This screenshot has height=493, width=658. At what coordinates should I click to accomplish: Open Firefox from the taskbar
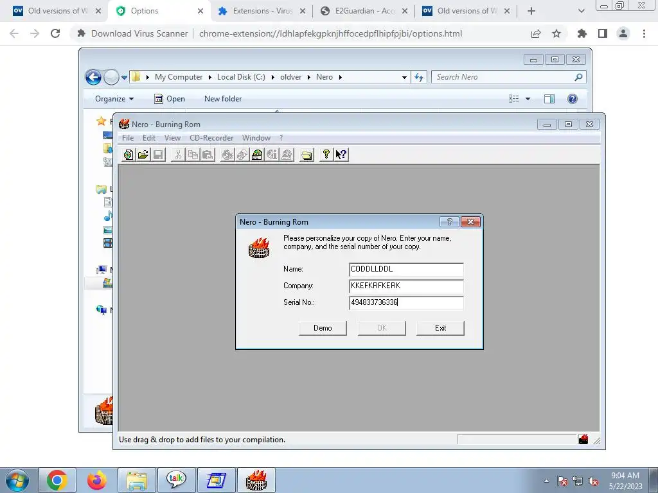click(x=97, y=480)
